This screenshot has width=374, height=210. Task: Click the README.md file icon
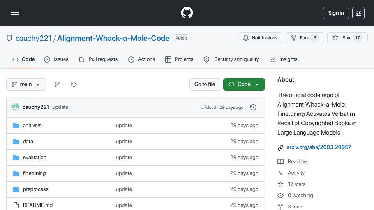(16, 205)
